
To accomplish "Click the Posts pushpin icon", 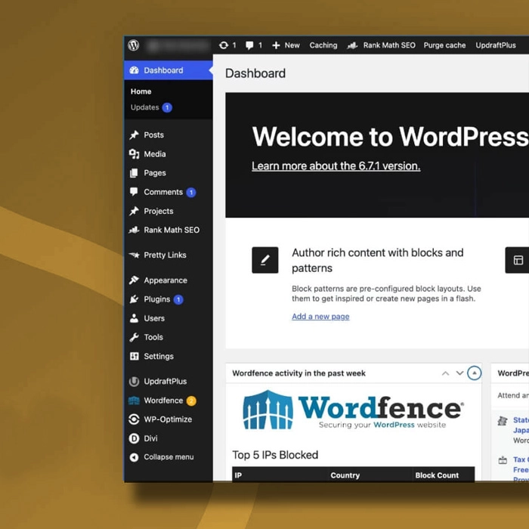I will [x=134, y=135].
